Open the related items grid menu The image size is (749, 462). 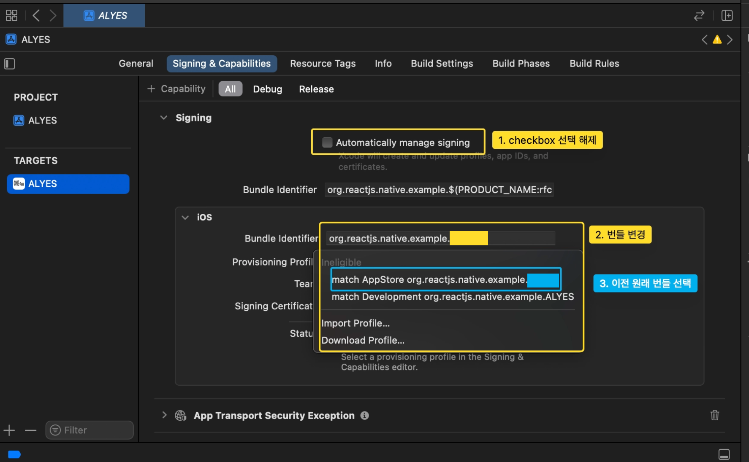pyautogui.click(x=11, y=16)
